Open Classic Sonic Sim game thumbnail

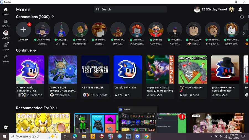(128, 69)
